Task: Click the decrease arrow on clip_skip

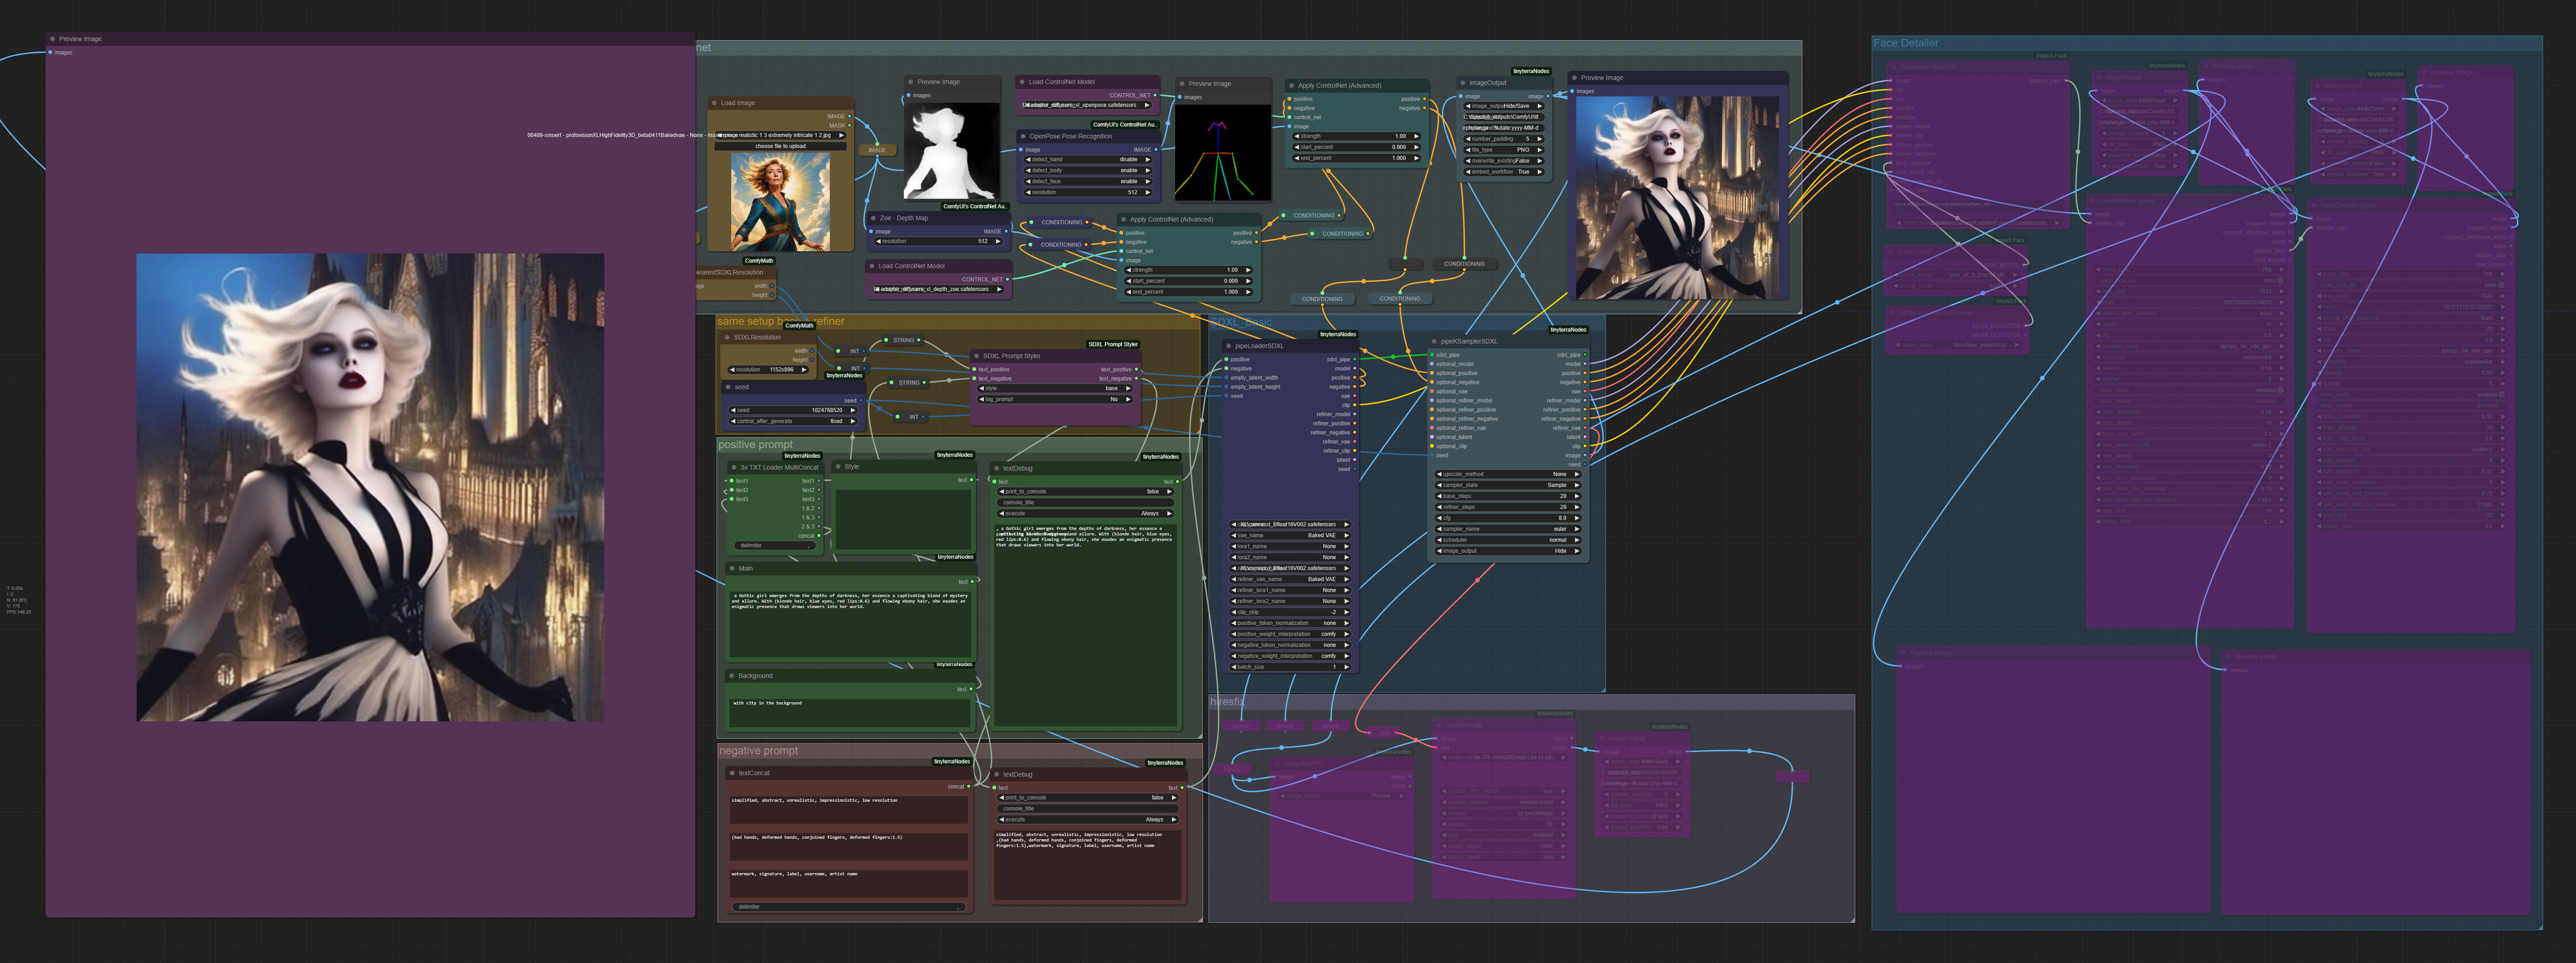Action: pyautogui.click(x=1233, y=612)
